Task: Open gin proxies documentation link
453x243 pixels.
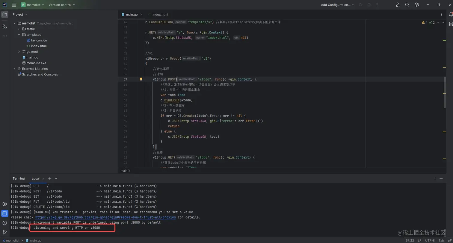Action: [105, 217]
